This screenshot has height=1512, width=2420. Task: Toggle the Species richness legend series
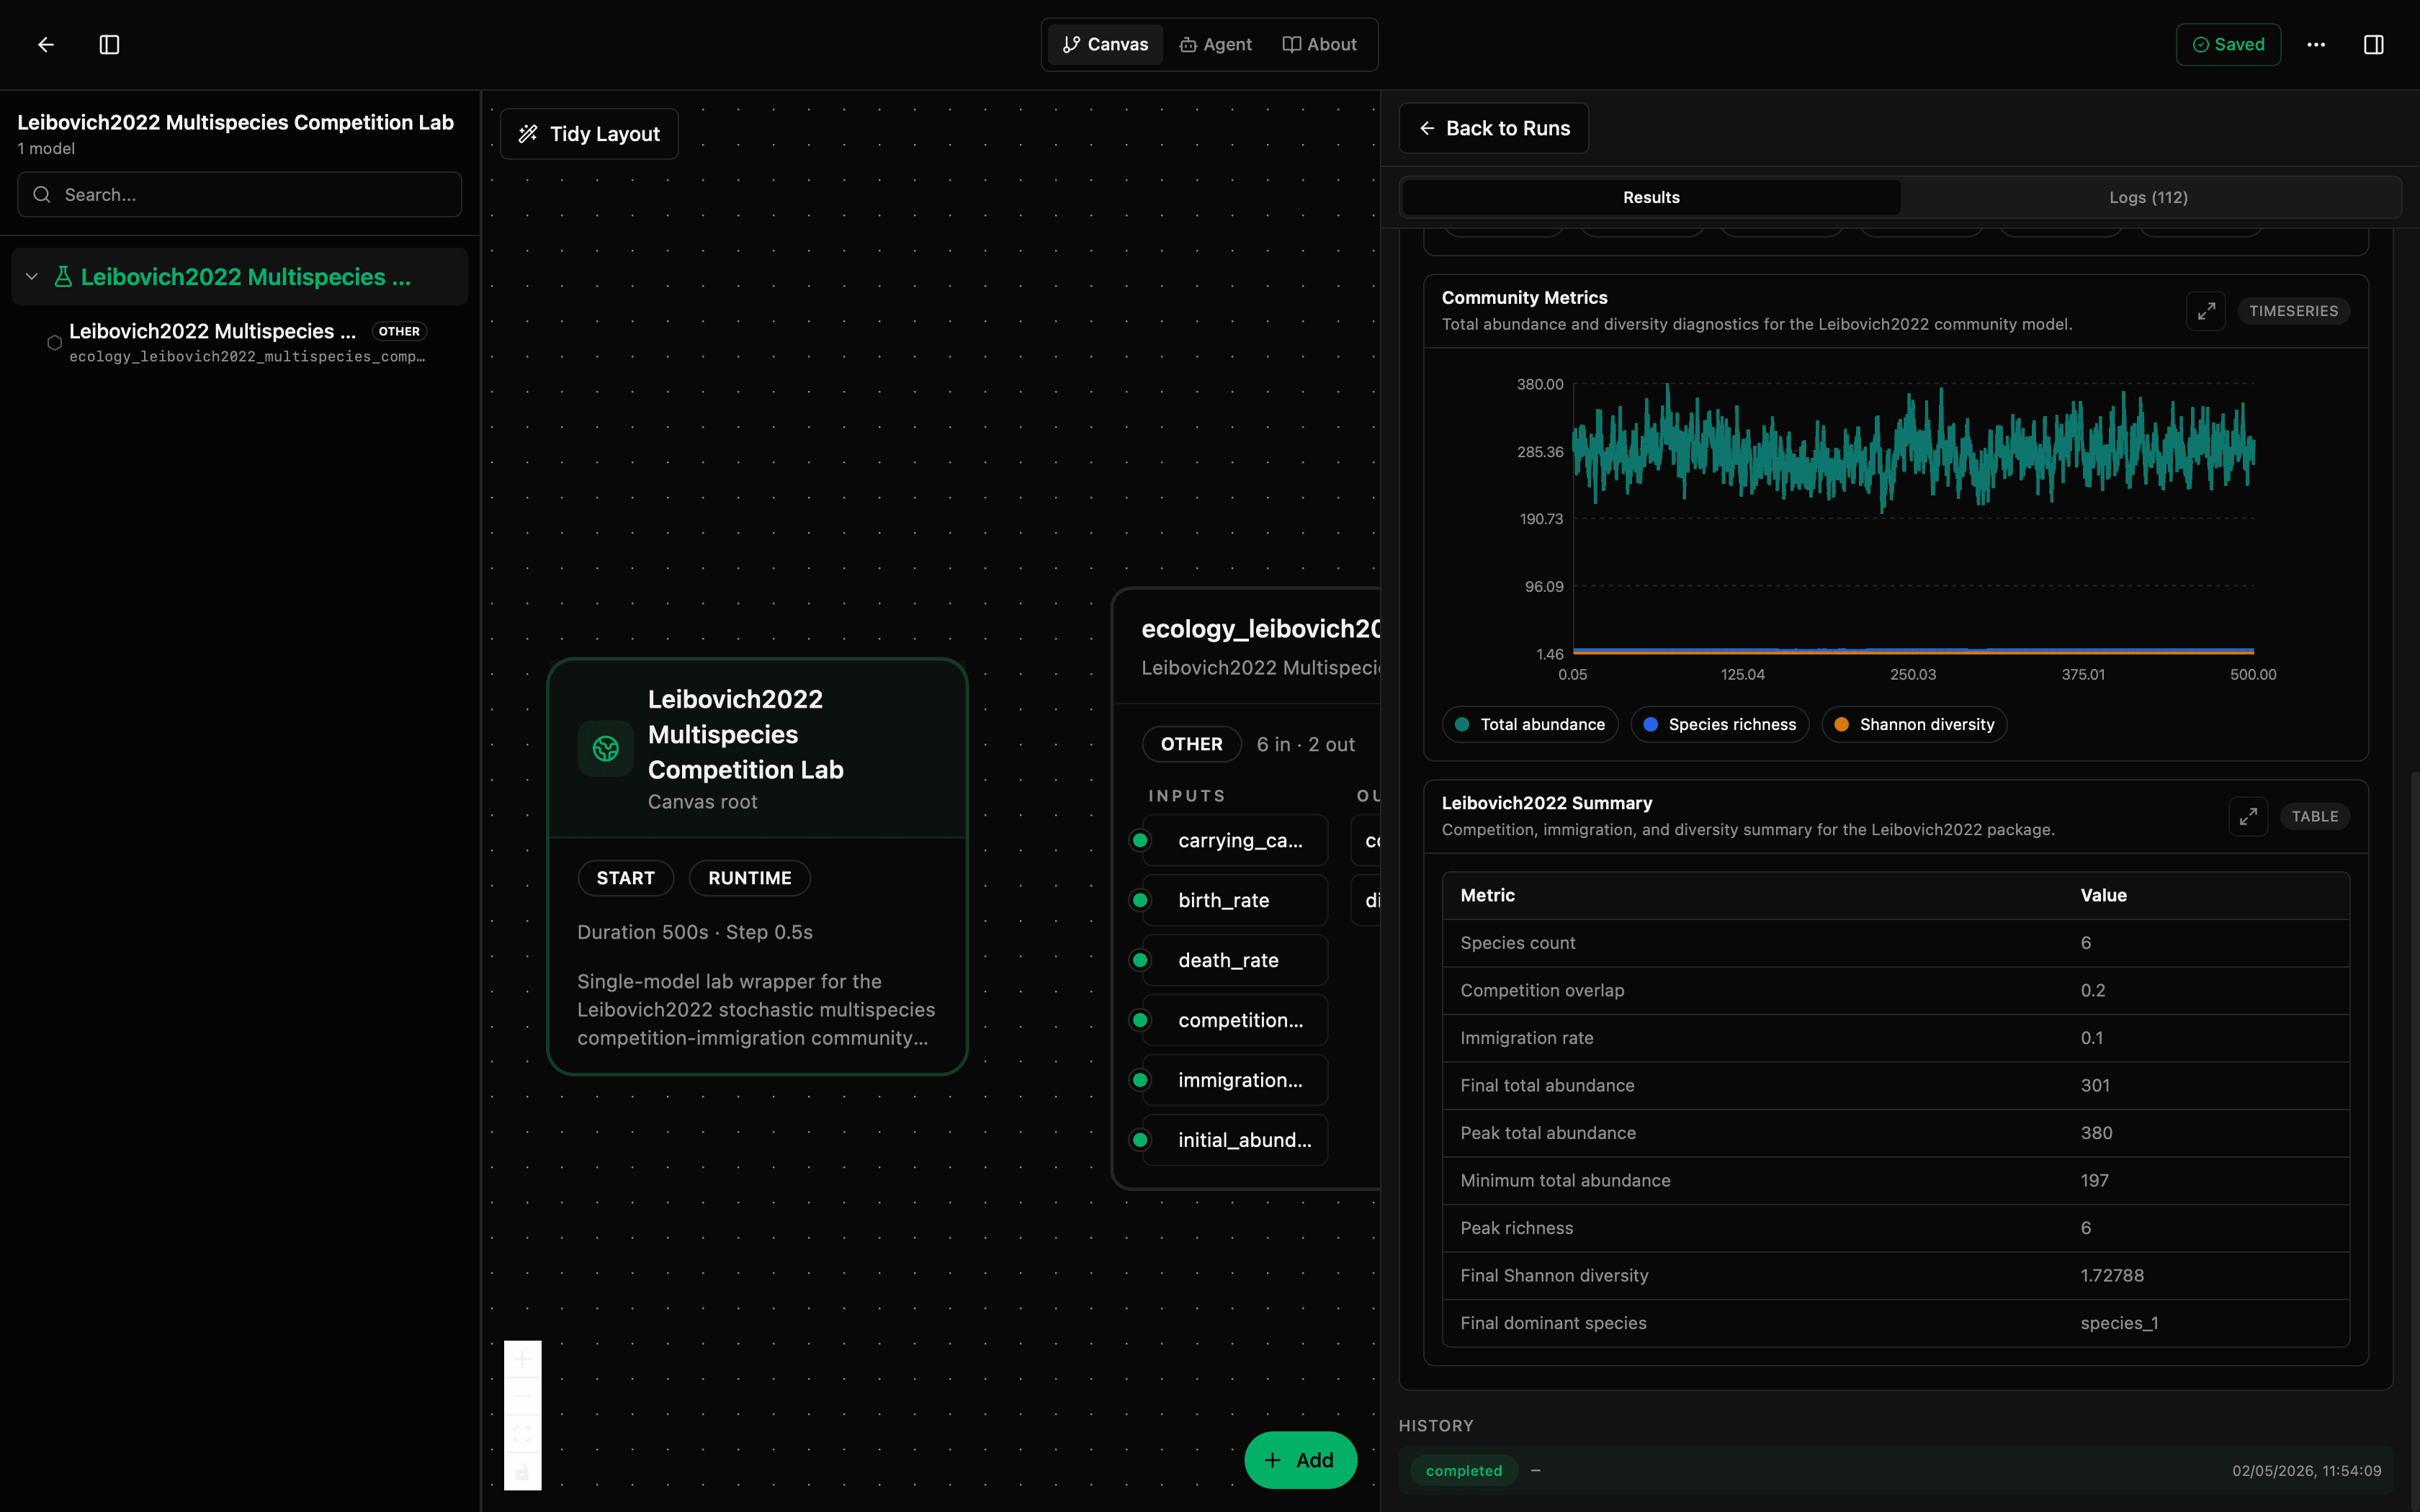click(1719, 724)
